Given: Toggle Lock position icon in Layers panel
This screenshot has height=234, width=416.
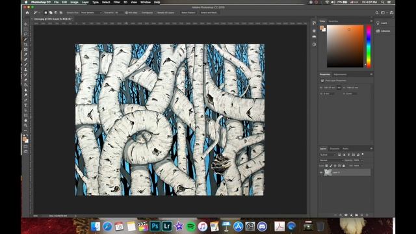Looking at the screenshot, I should [x=335, y=166].
